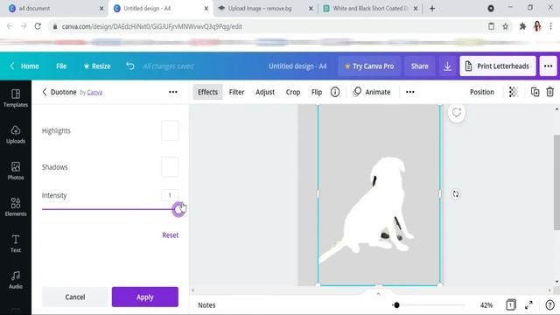
Task: Open the Templates sidebar panel
Action: tap(16, 98)
